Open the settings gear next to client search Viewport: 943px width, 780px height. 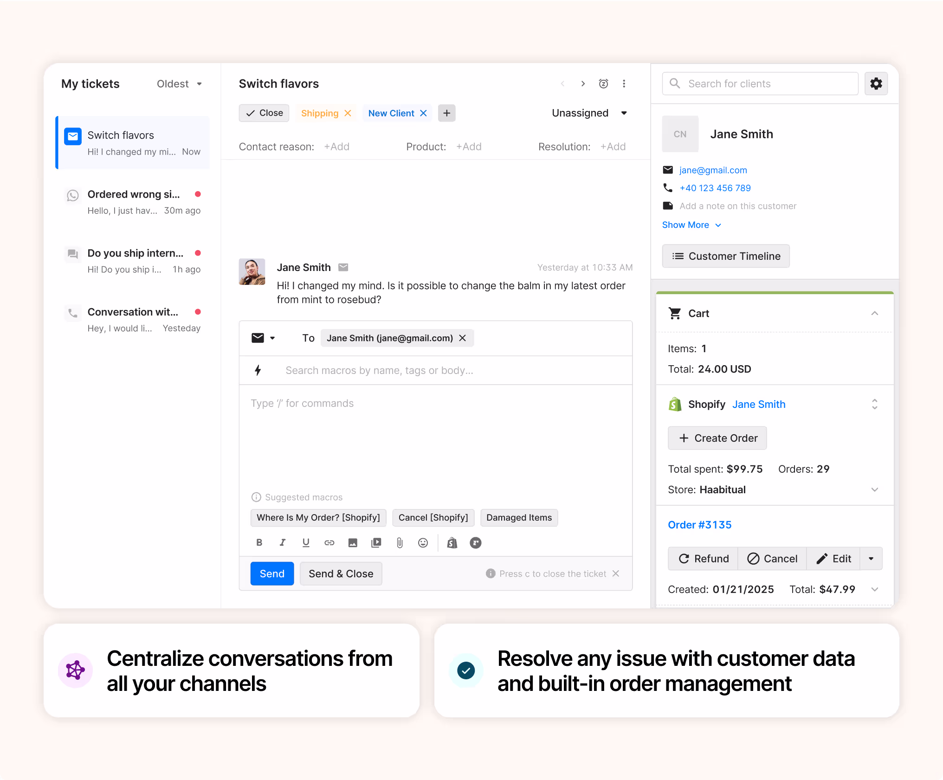876,84
